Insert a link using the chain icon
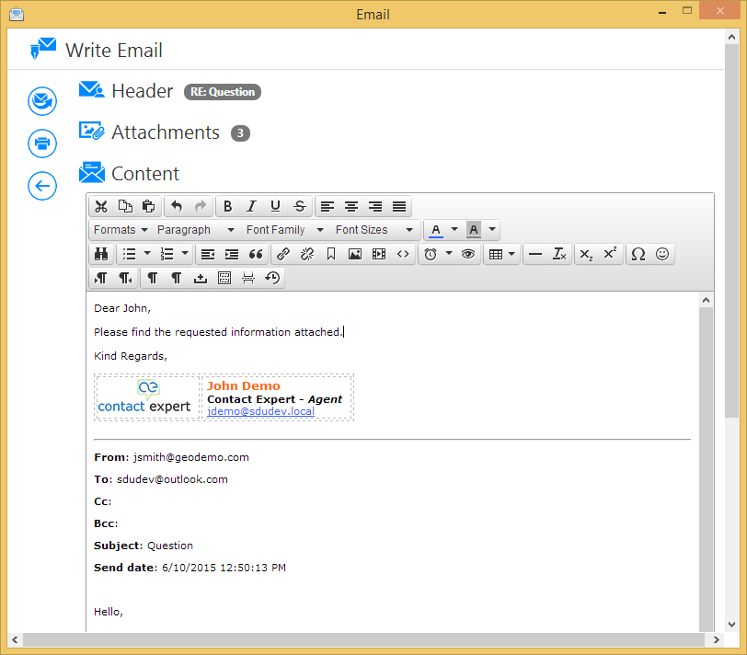 (x=283, y=254)
